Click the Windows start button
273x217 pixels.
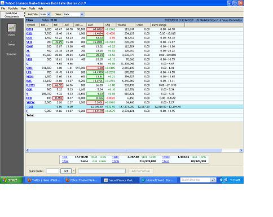coord(11,180)
